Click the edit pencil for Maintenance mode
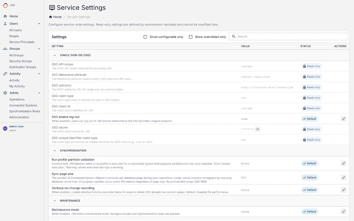This screenshot has height=221, width=354. tap(343, 212)
